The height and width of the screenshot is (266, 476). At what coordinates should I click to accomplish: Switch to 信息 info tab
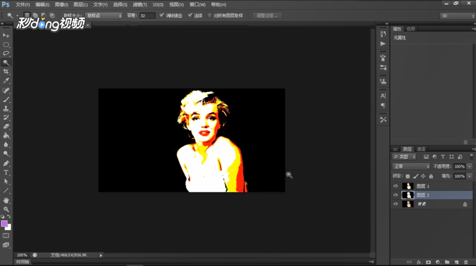point(411,29)
